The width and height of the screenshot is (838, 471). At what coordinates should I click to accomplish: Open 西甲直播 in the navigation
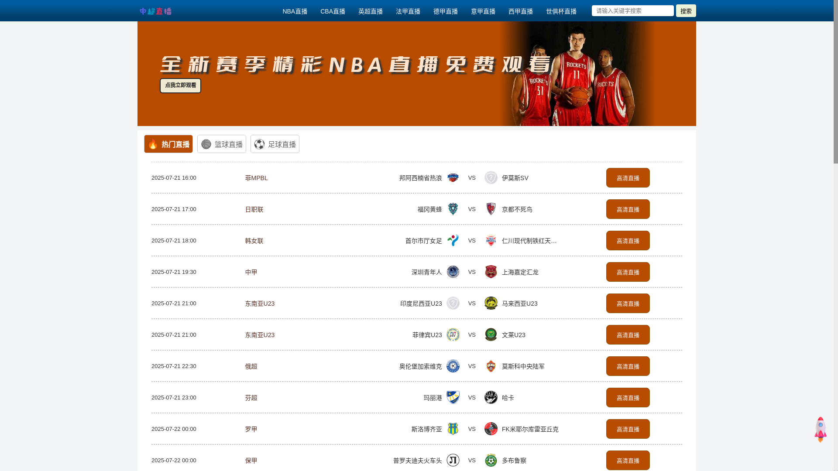521,11
